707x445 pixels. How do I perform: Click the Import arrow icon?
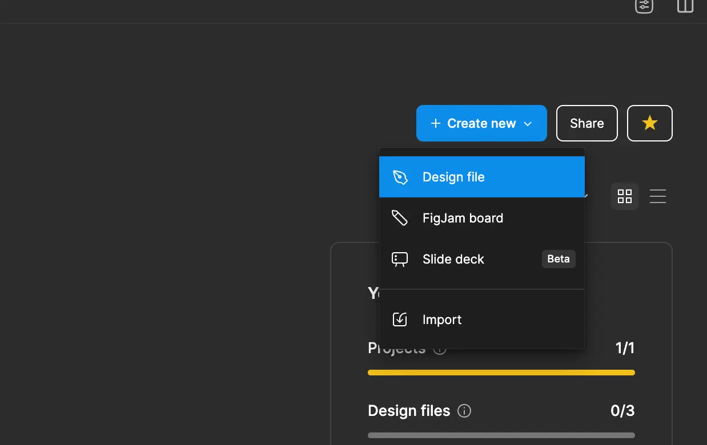coord(400,319)
